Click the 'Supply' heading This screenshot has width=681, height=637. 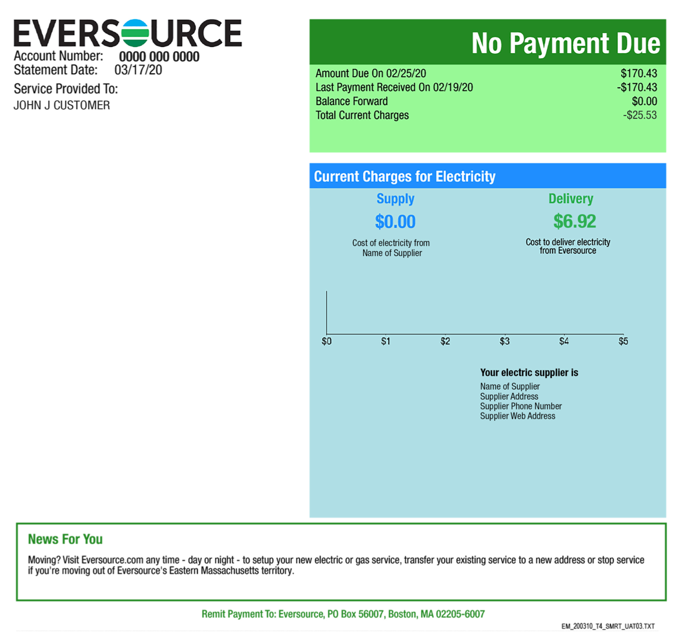coord(395,198)
